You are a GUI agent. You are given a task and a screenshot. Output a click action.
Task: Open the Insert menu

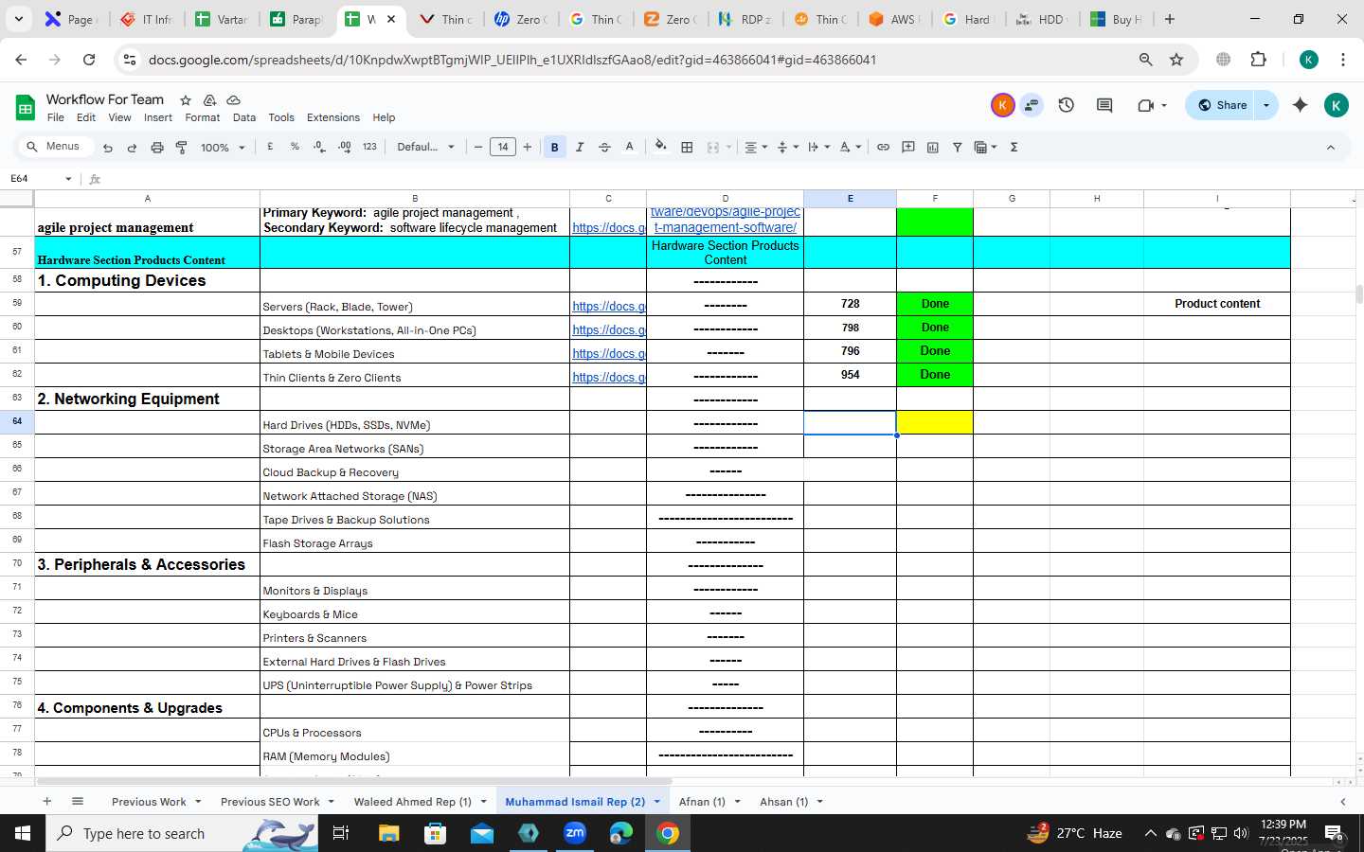click(x=158, y=117)
